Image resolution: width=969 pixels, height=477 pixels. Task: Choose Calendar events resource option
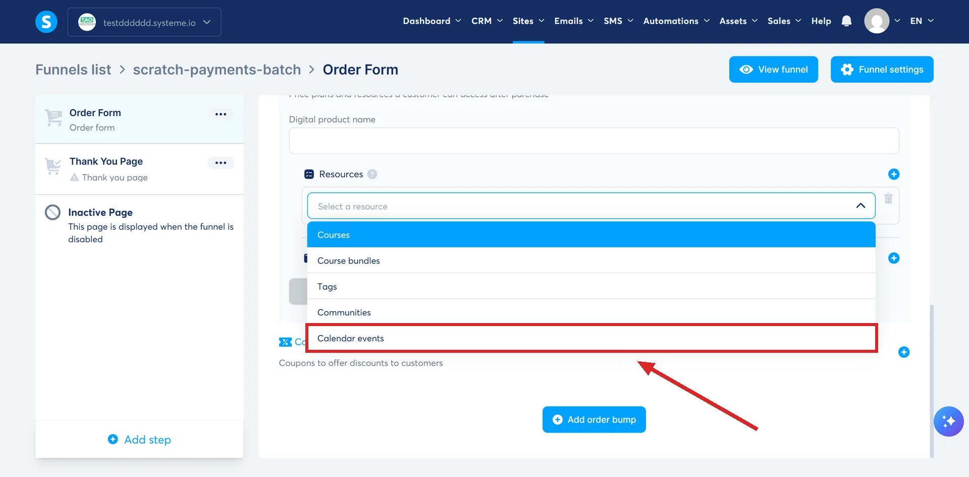[591, 338]
